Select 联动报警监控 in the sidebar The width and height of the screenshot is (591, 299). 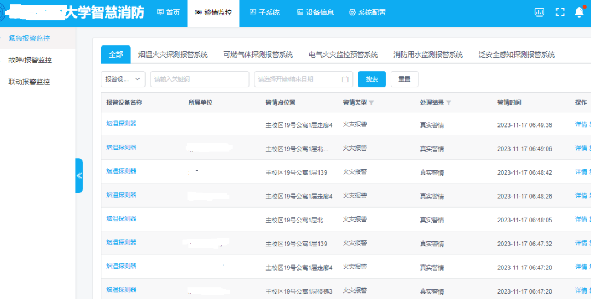click(x=29, y=82)
